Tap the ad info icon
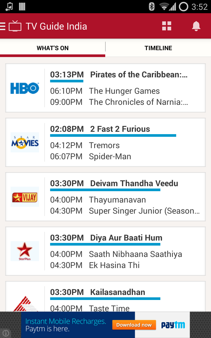Screen dimensions: 211x338 6,333
